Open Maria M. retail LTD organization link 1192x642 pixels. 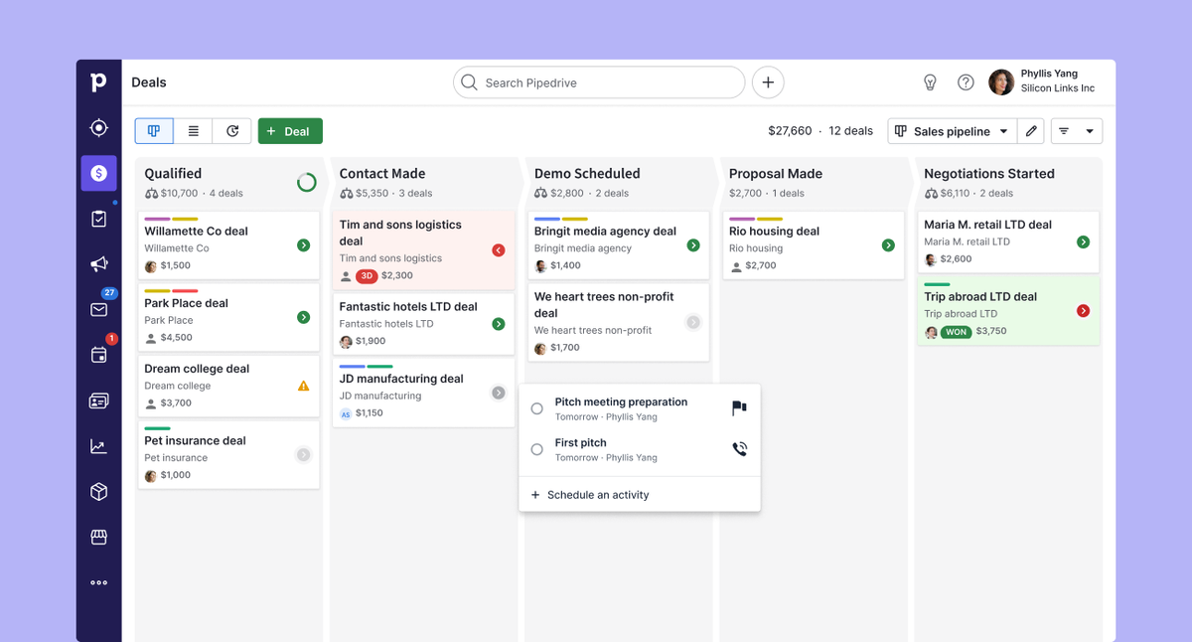coord(967,241)
